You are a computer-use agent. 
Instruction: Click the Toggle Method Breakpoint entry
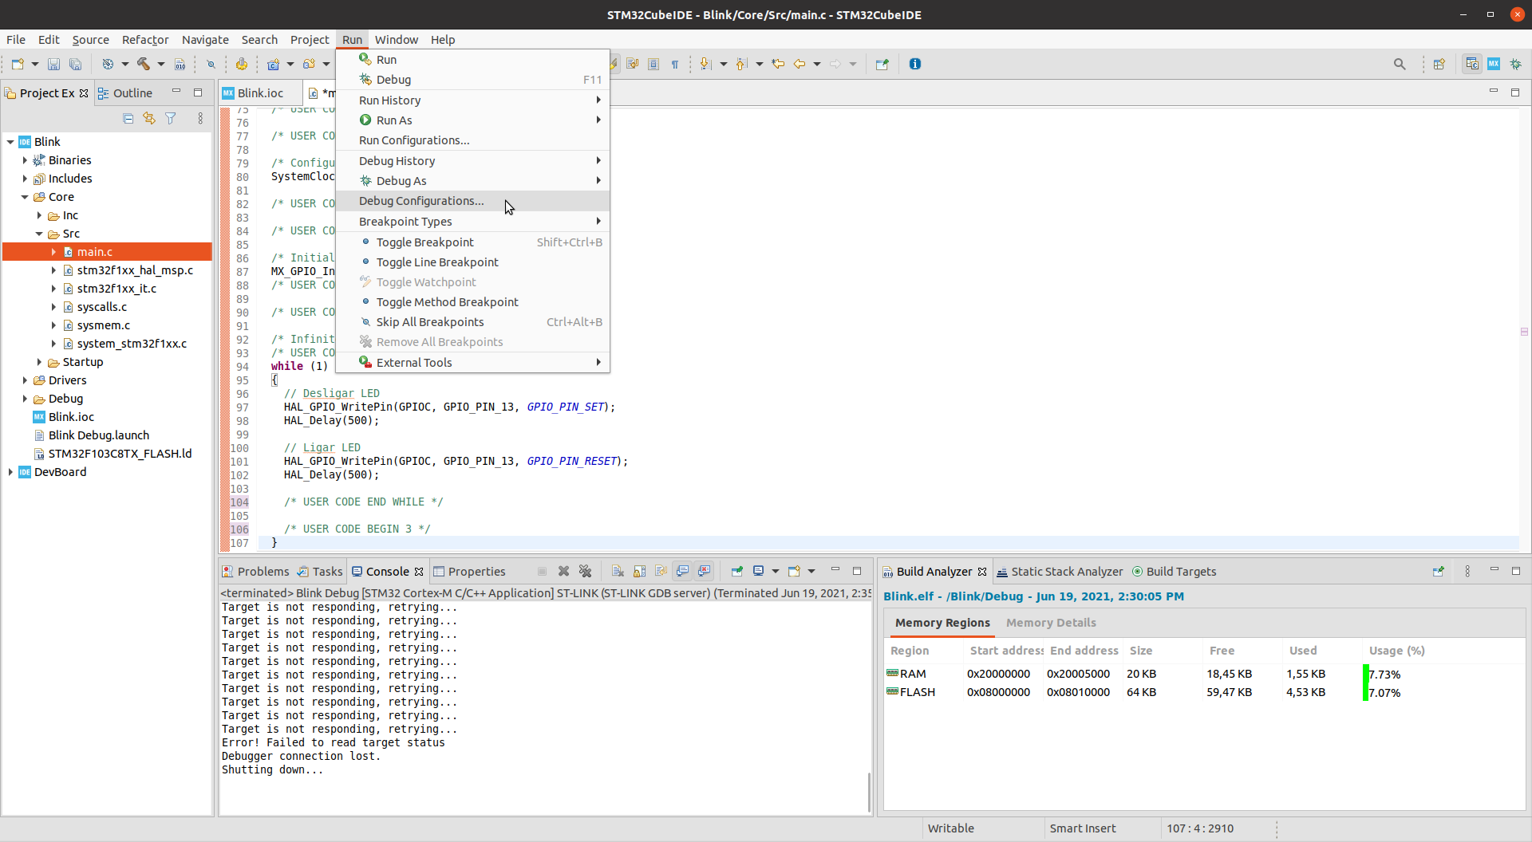tap(472, 302)
